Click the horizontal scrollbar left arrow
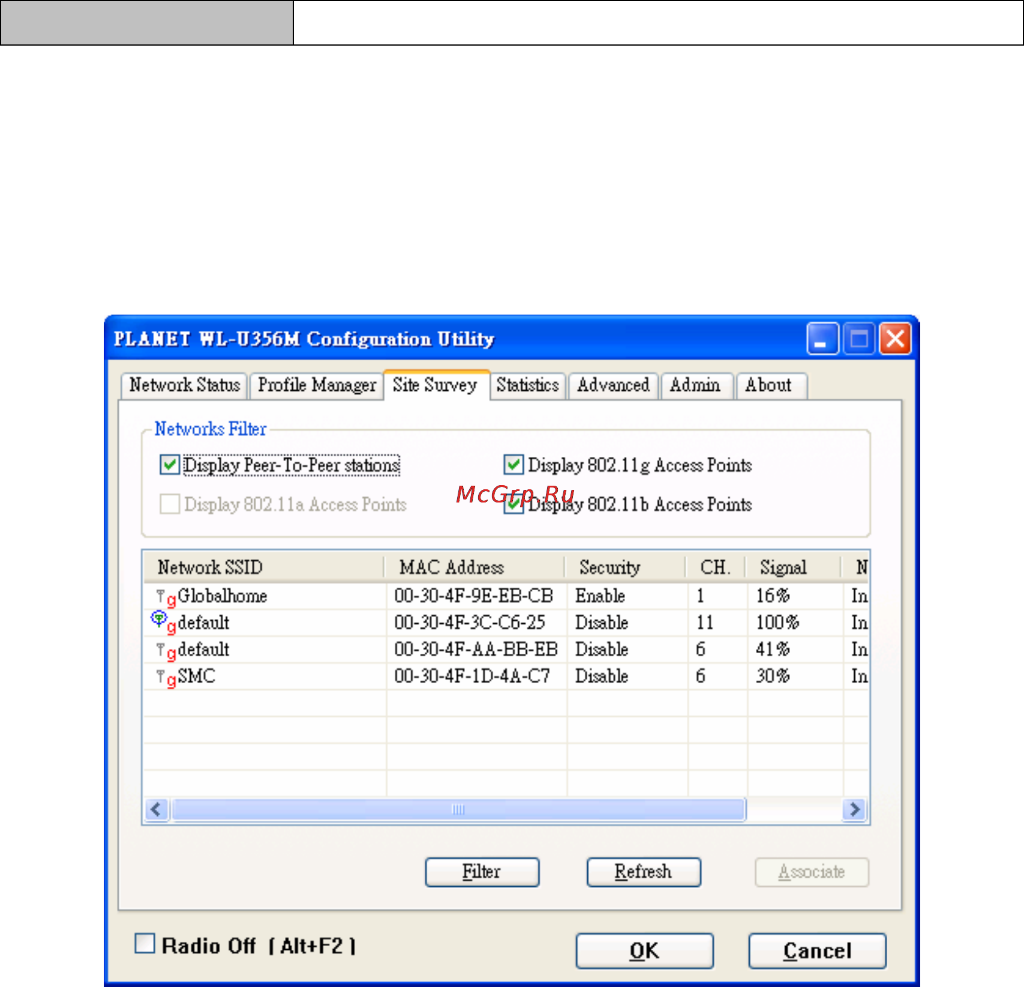 coord(157,809)
